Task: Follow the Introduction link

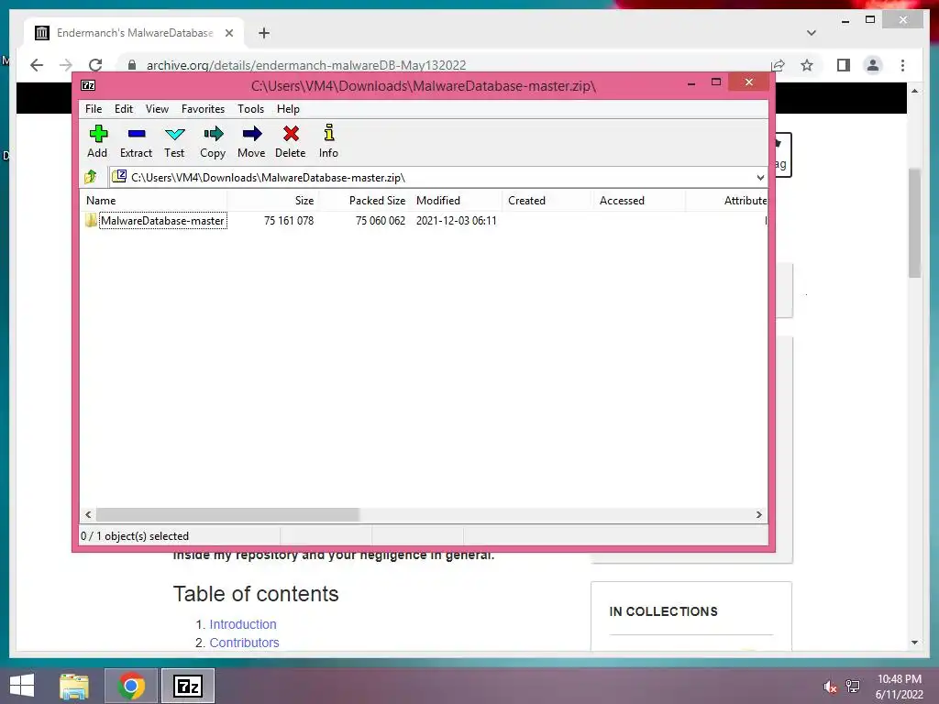Action: point(242,624)
